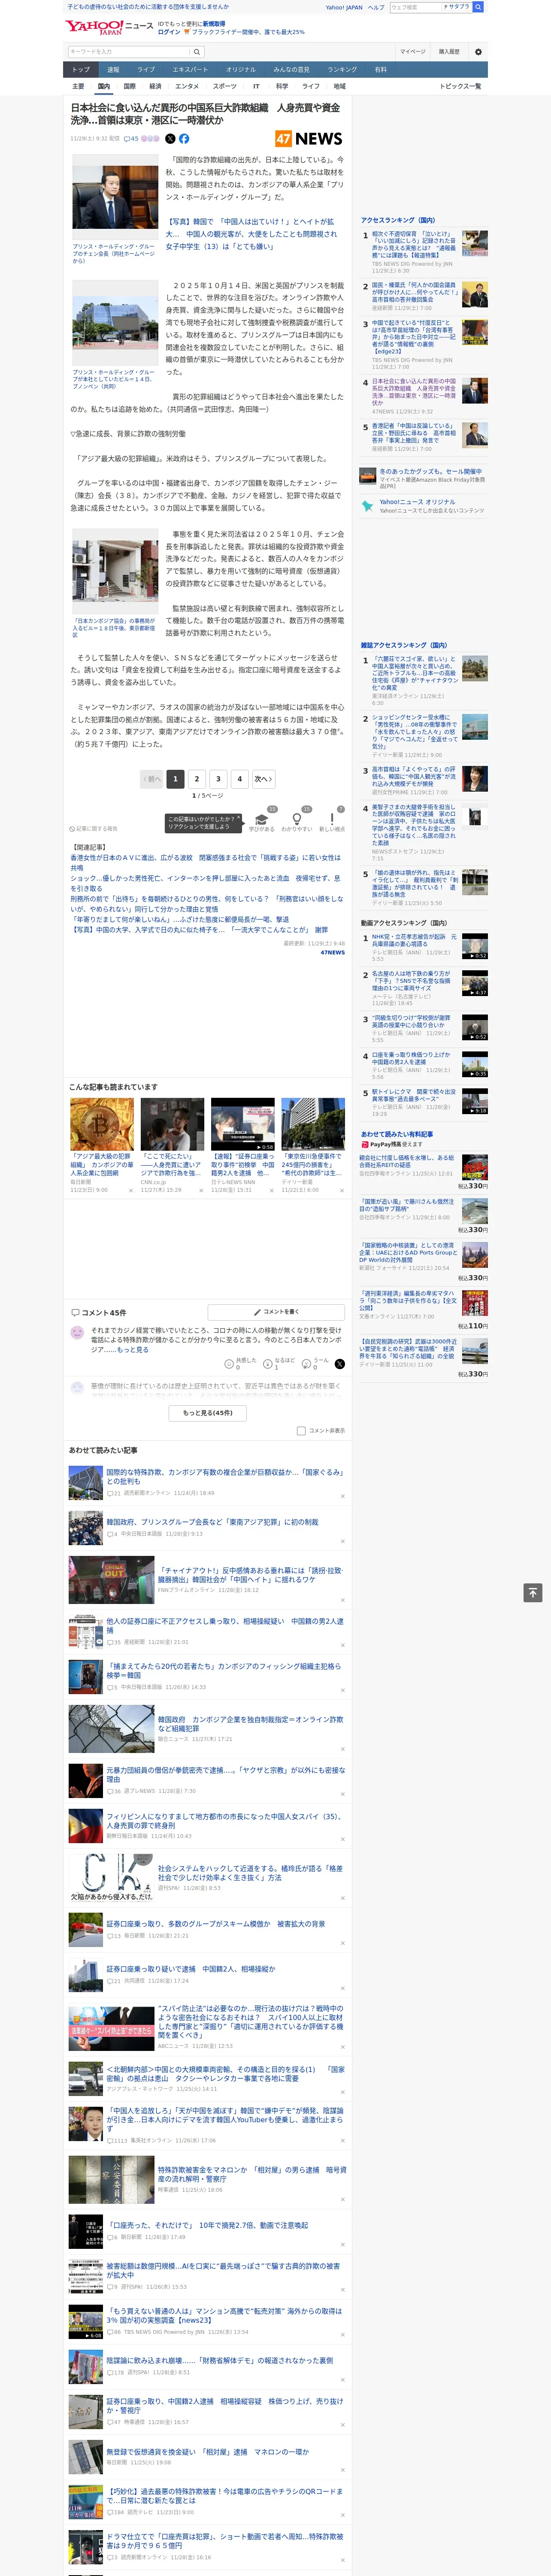This screenshot has height=2576, width=551.
Task: Click the web search input at top right
Action: click(x=416, y=7)
